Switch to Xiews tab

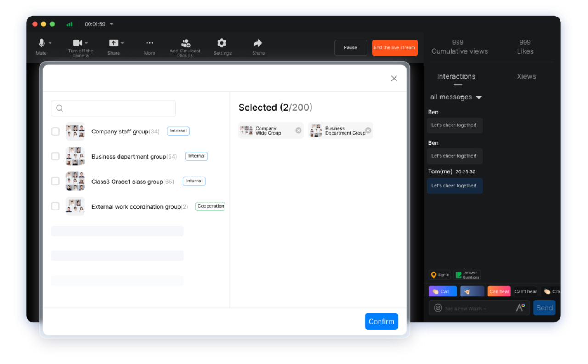pyautogui.click(x=526, y=76)
